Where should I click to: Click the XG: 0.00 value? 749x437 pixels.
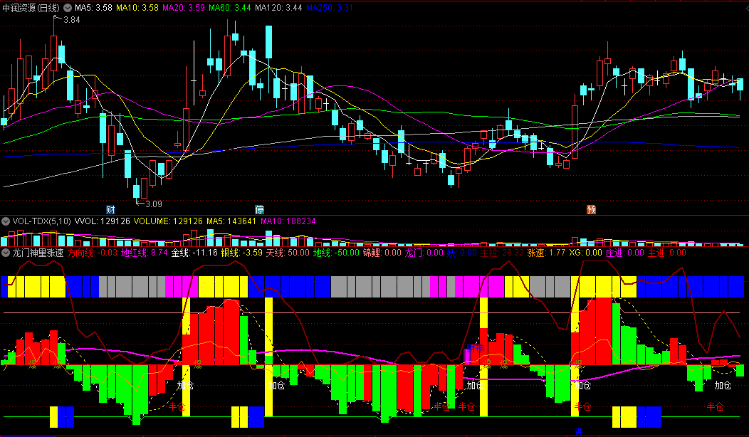click(x=586, y=253)
